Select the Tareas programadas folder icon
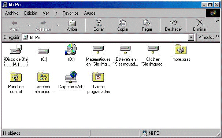This screenshot has height=138, width=222. click(98, 77)
